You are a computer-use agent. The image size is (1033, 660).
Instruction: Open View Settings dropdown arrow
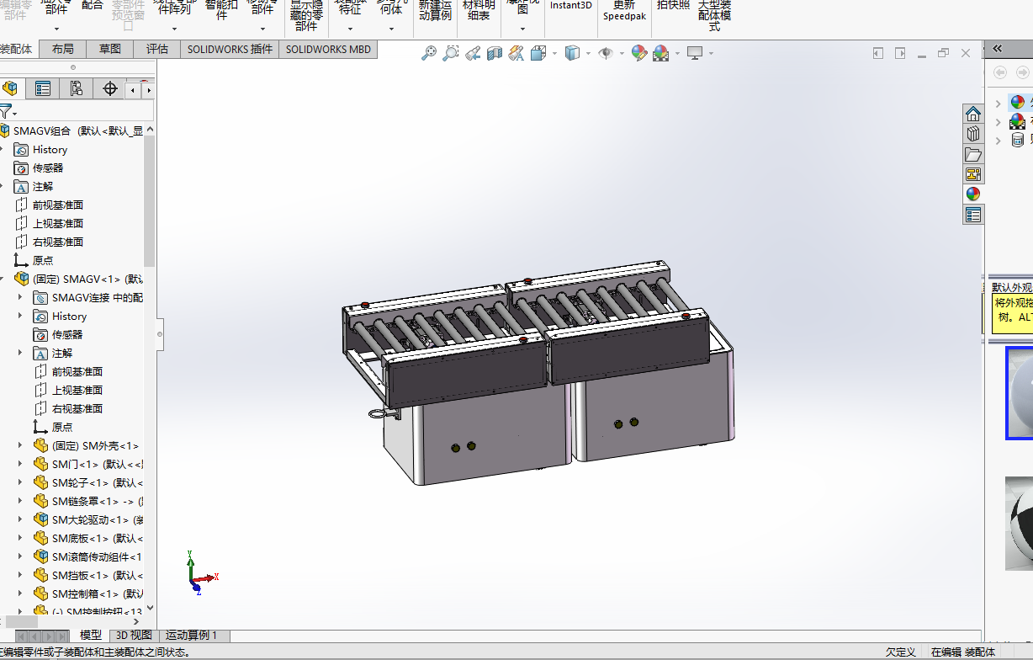711,54
